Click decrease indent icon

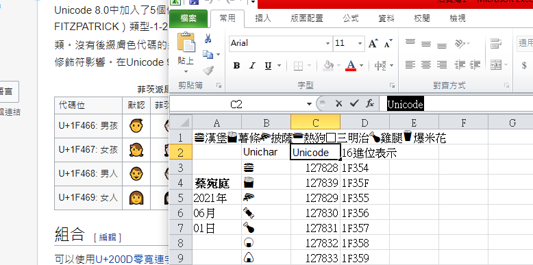(460, 64)
